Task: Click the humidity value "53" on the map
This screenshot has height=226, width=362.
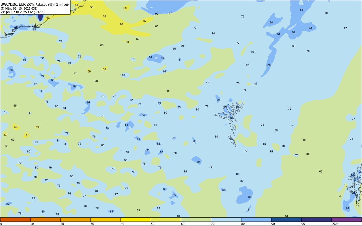Action: pos(104,16)
